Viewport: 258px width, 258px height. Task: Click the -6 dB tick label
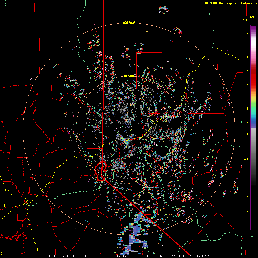pyautogui.click(x=246, y=198)
